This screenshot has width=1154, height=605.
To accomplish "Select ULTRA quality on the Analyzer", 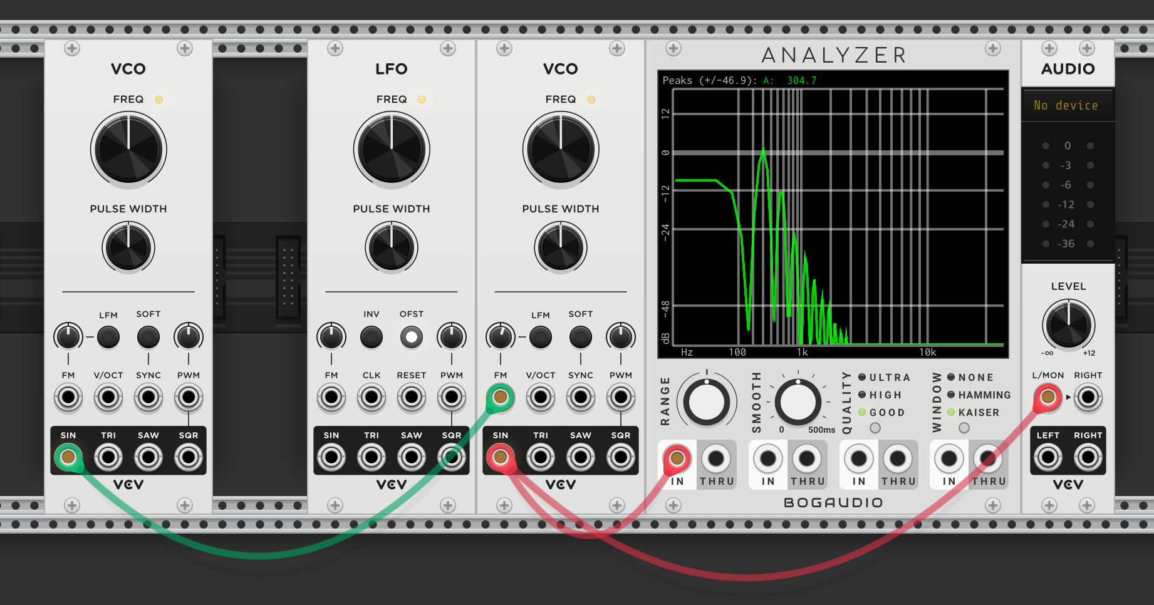I will coord(885,378).
